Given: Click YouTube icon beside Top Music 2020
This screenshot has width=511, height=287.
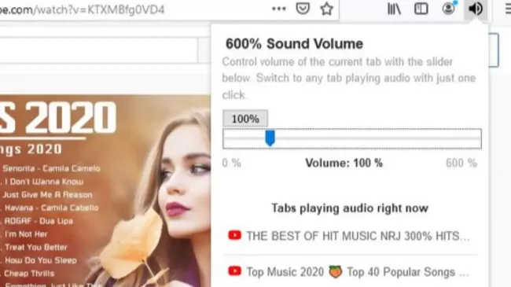Looking at the screenshot, I should [x=234, y=271].
